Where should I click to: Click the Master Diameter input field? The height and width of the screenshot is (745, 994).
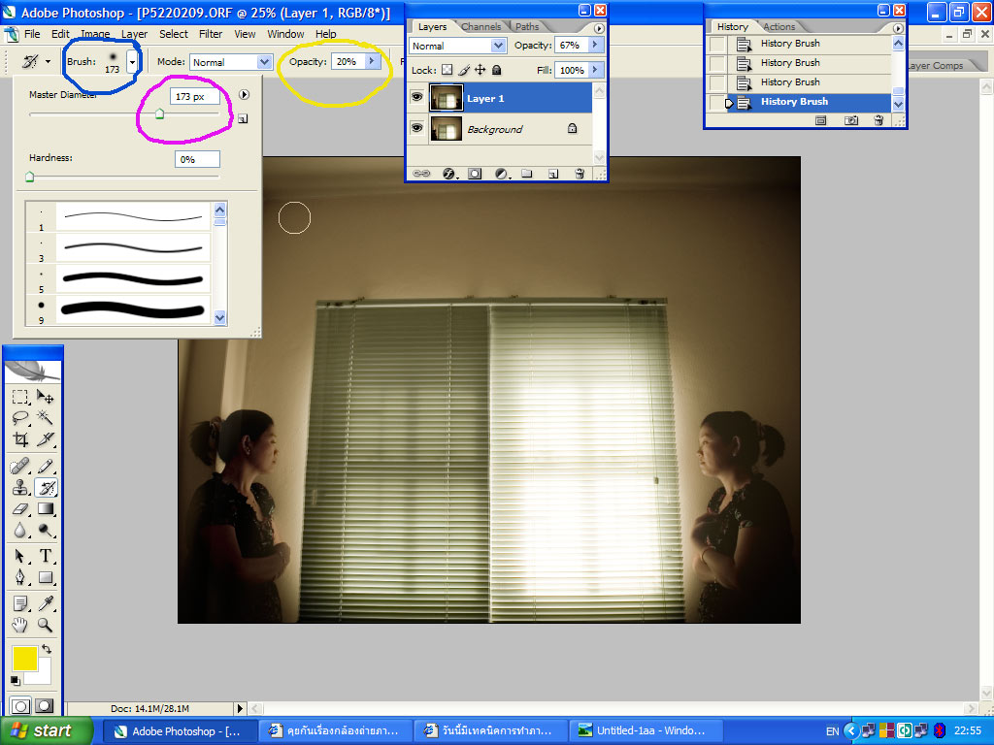(195, 97)
